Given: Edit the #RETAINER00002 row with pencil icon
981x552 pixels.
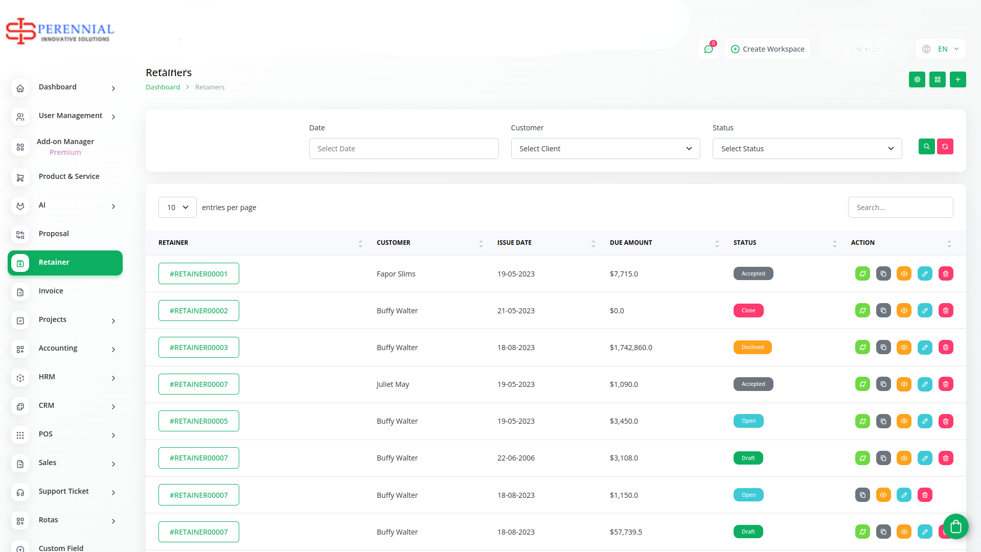Looking at the screenshot, I should point(924,311).
